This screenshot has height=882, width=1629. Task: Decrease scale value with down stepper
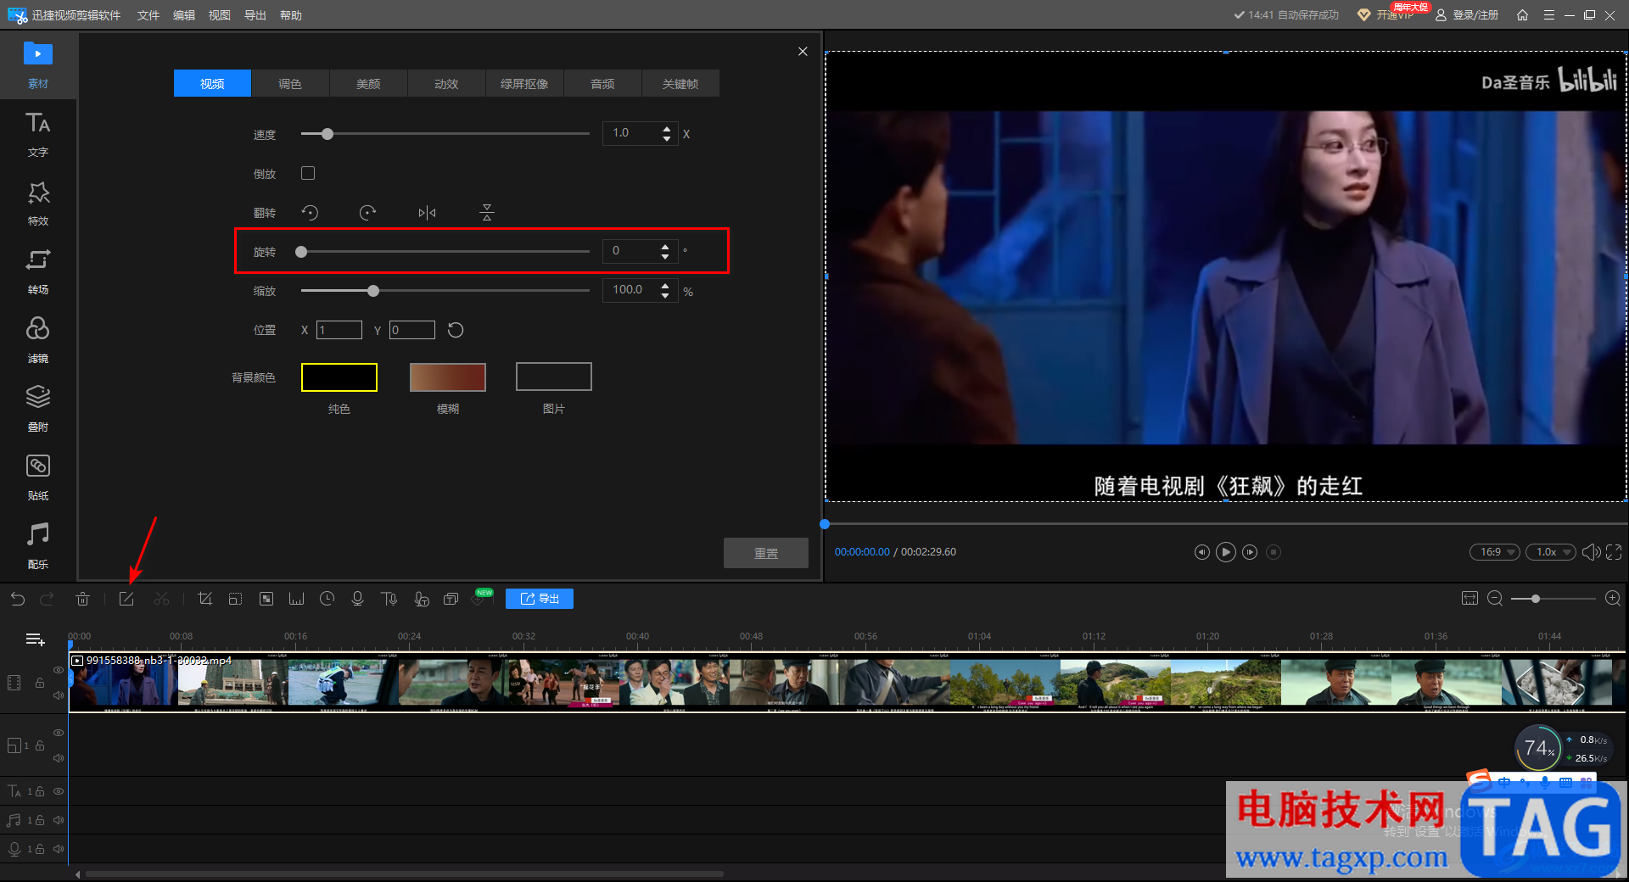(x=665, y=295)
